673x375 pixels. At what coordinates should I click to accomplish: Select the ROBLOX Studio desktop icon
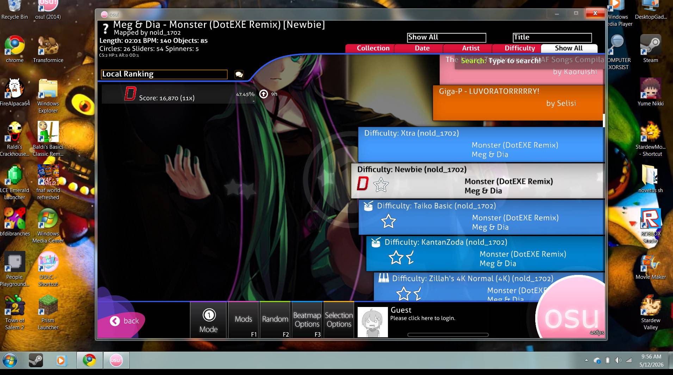(x=650, y=226)
